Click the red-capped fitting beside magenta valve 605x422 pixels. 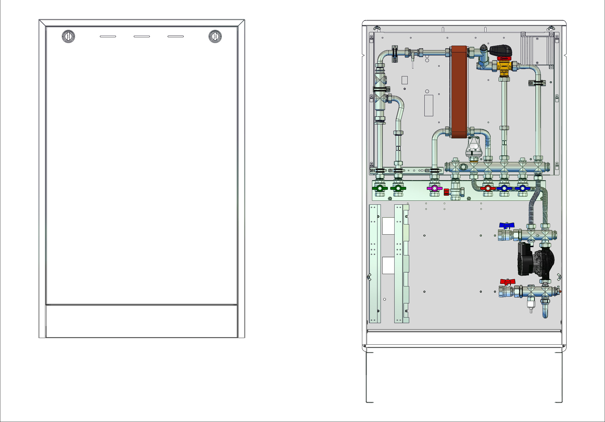click(x=446, y=192)
